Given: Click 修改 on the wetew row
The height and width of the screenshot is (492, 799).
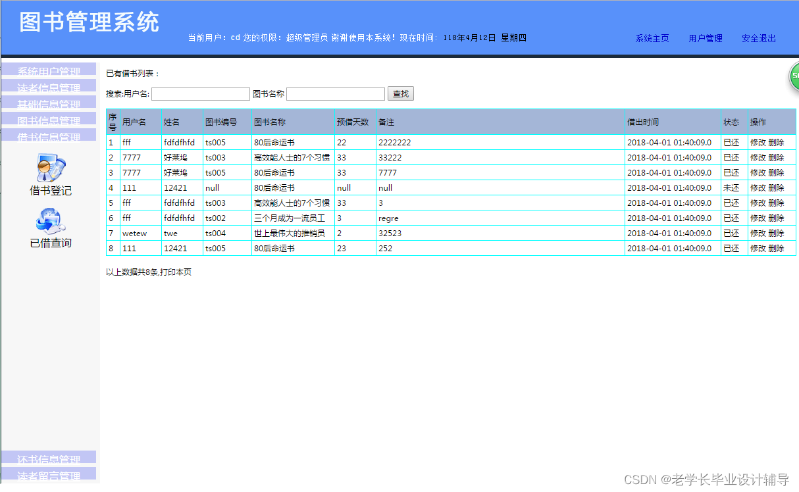Looking at the screenshot, I should tap(758, 233).
